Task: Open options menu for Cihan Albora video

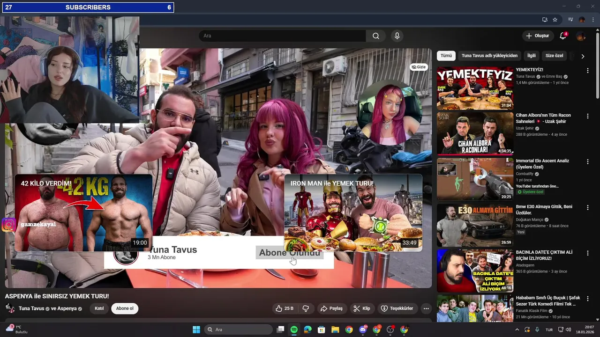Action: (587, 116)
